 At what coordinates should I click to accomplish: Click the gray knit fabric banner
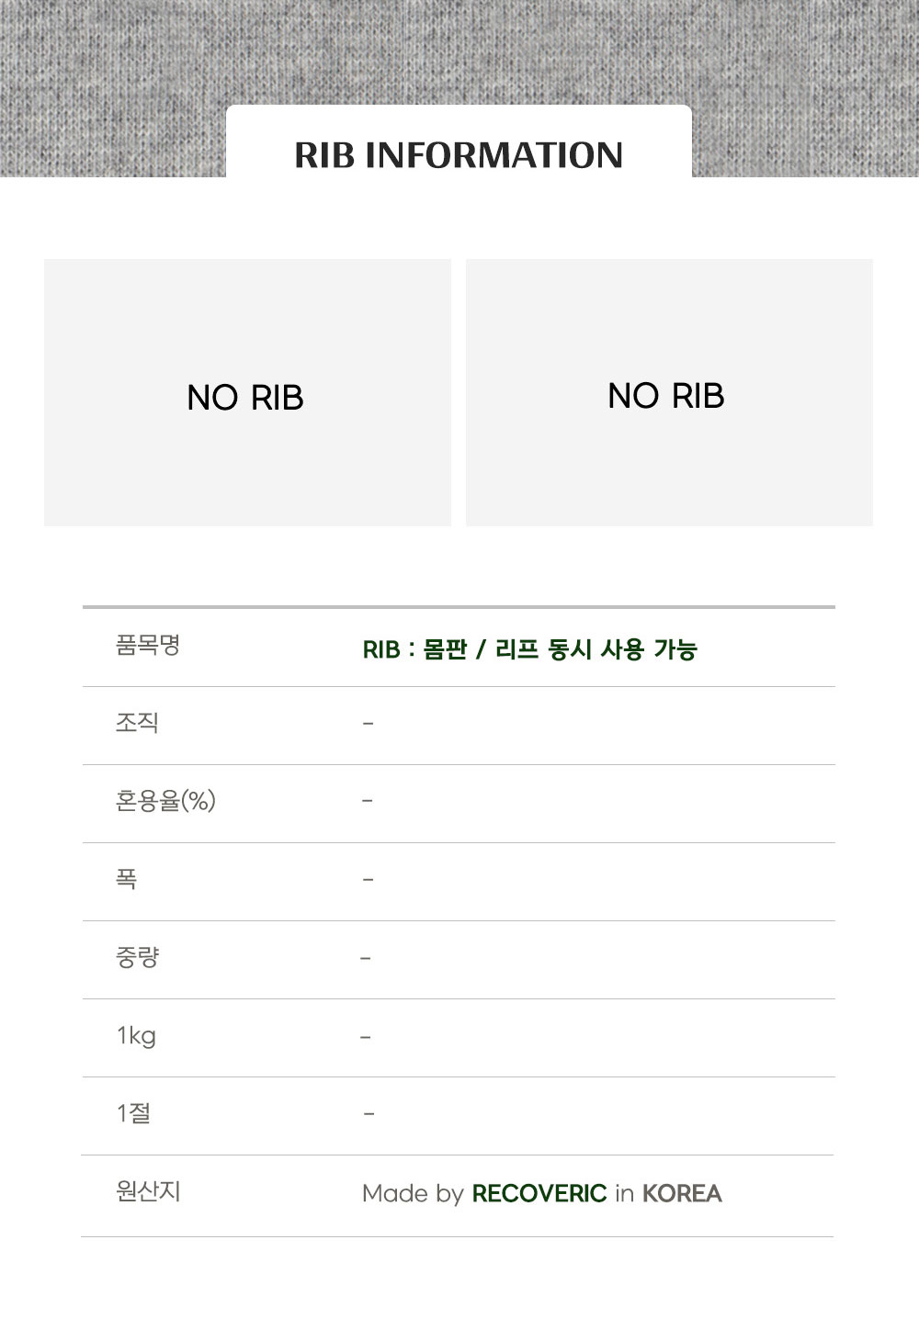coord(110,83)
